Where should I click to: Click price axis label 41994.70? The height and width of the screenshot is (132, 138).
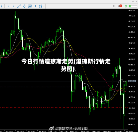(x=132, y=21)
